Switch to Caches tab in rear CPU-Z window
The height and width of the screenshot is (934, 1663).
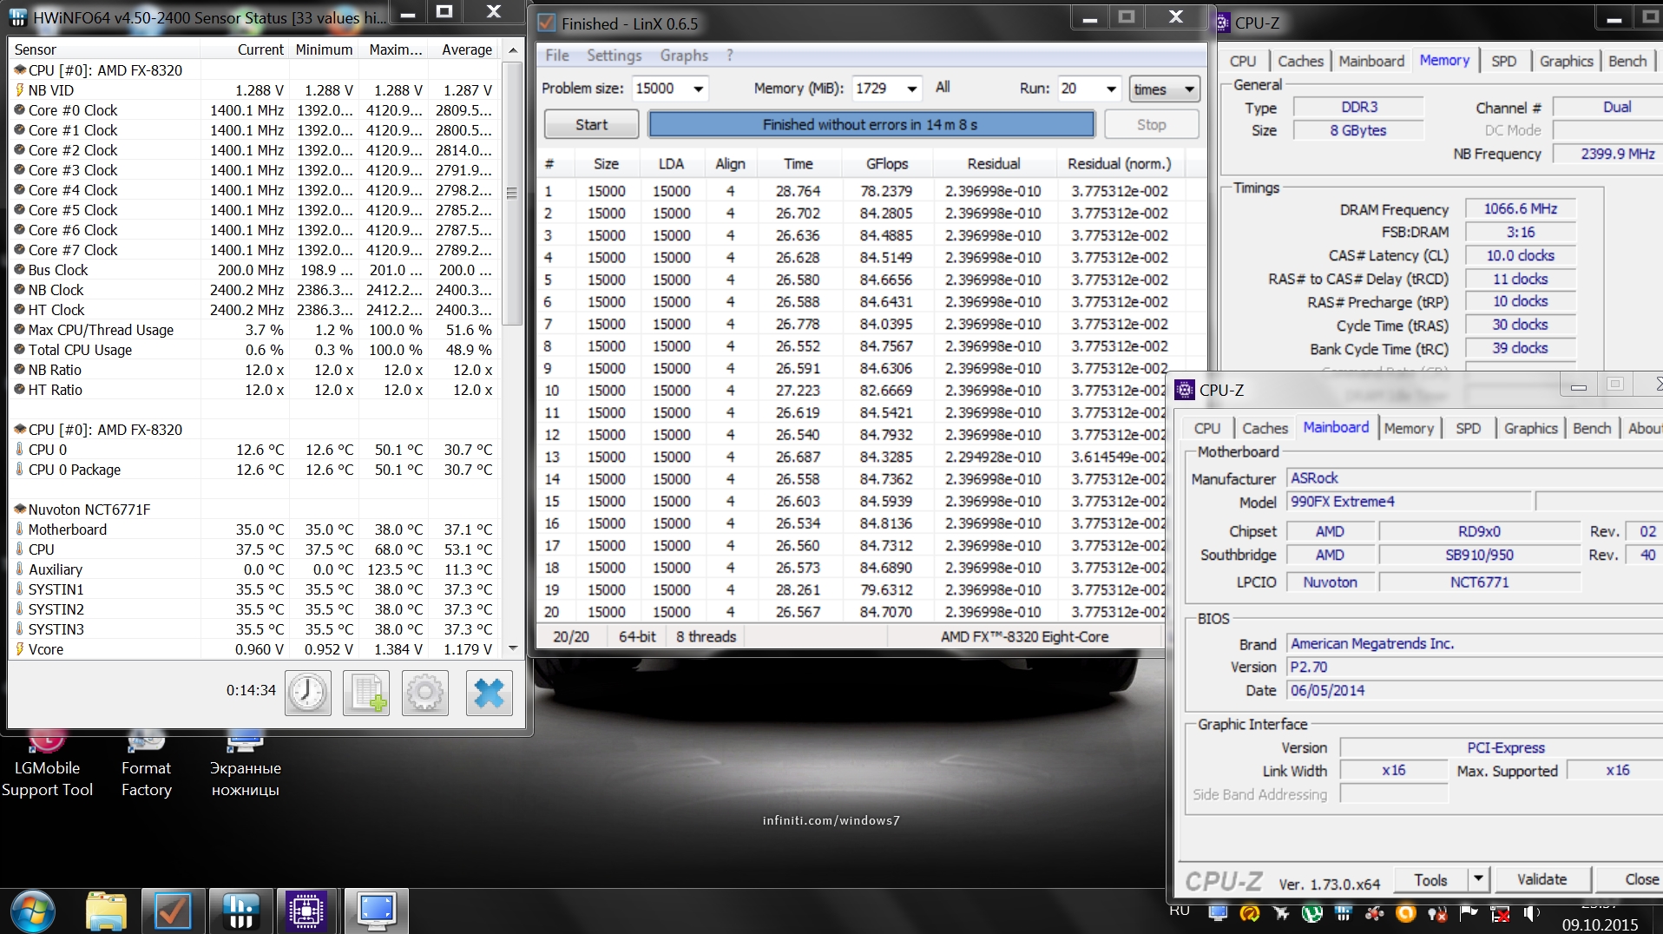pyautogui.click(x=1300, y=61)
